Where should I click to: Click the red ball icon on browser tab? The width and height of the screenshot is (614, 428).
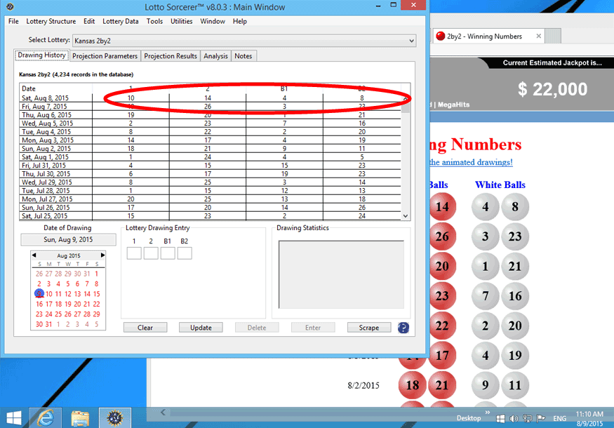pos(441,36)
